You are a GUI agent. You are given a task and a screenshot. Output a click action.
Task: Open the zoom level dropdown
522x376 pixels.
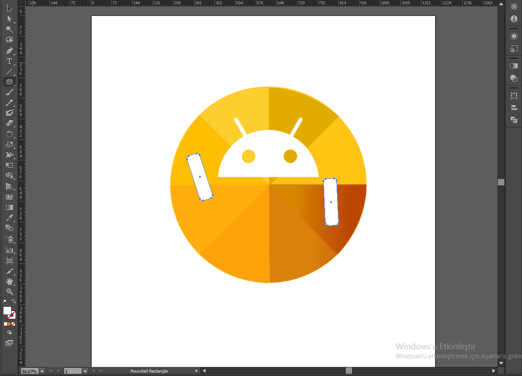coord(41,371)
